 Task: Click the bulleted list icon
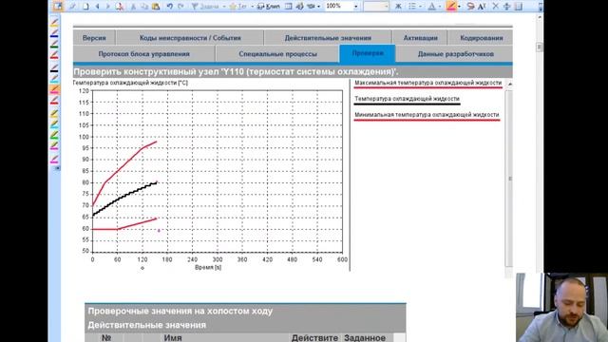[412, 7]
